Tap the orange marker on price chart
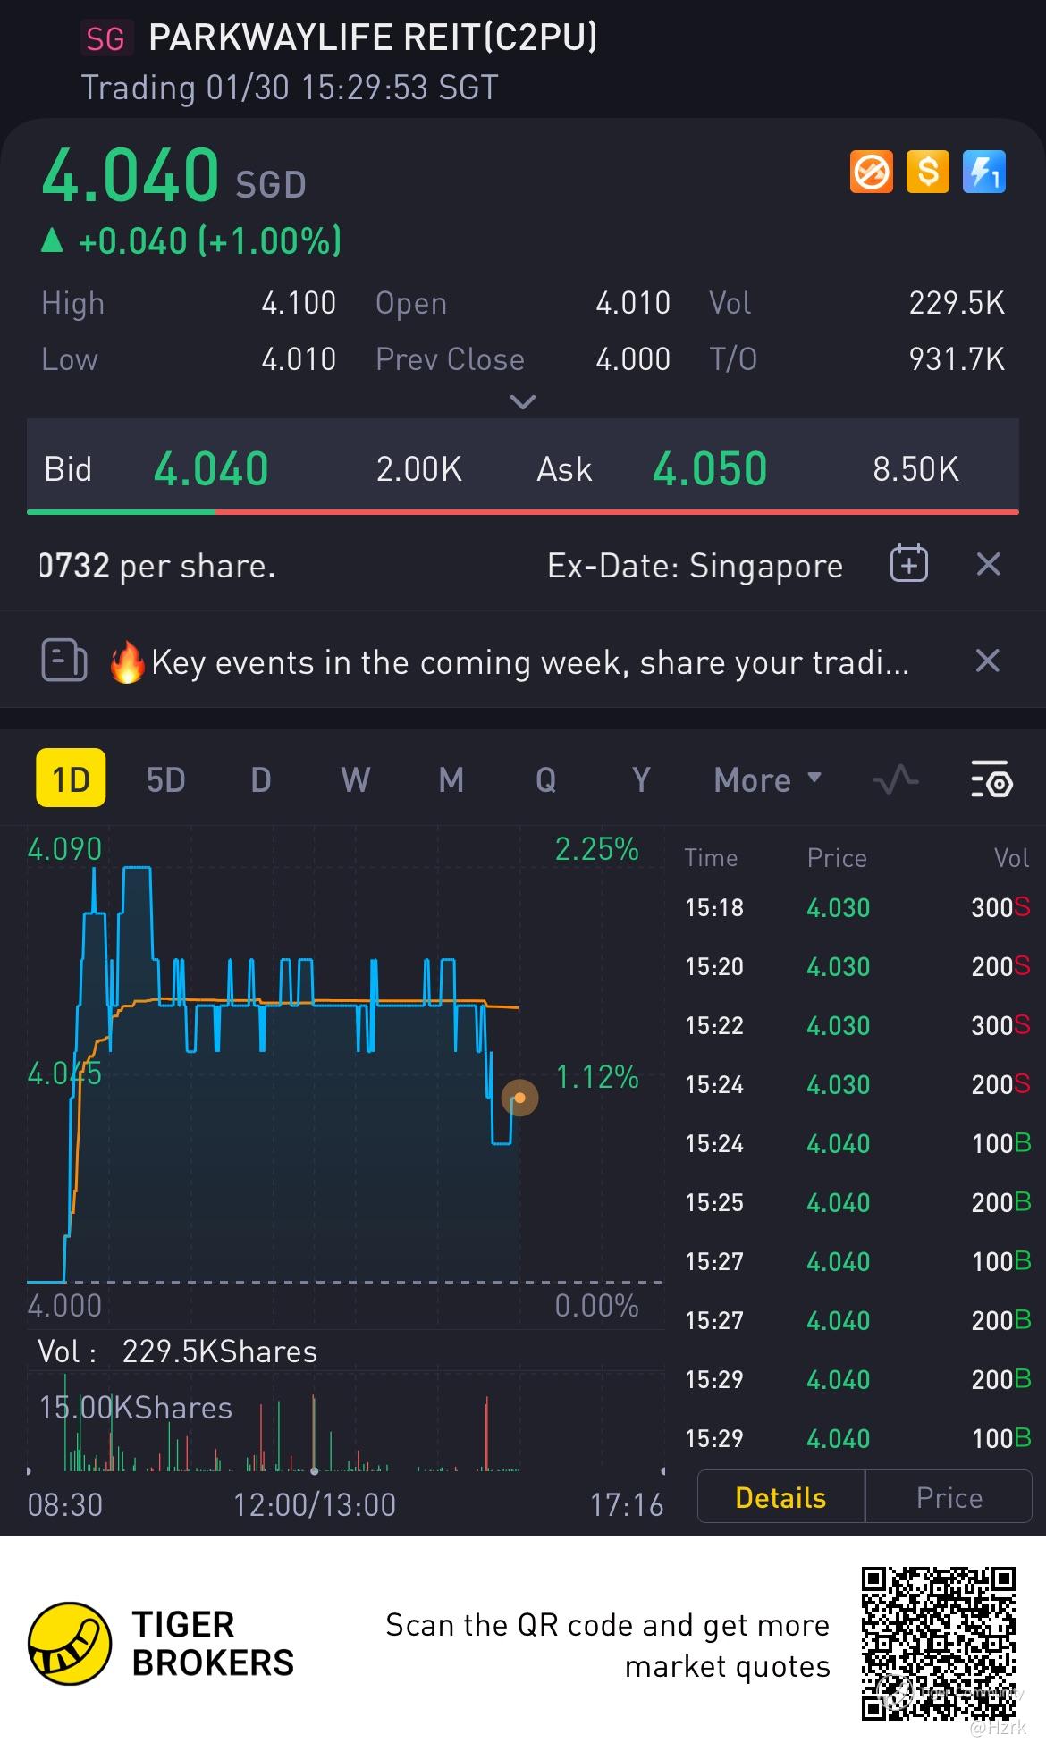 coord(519,1098)
